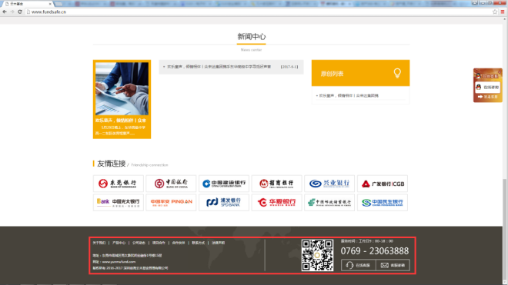Click the envelope email service button
The image size is (508, 285).
(393, 265)
